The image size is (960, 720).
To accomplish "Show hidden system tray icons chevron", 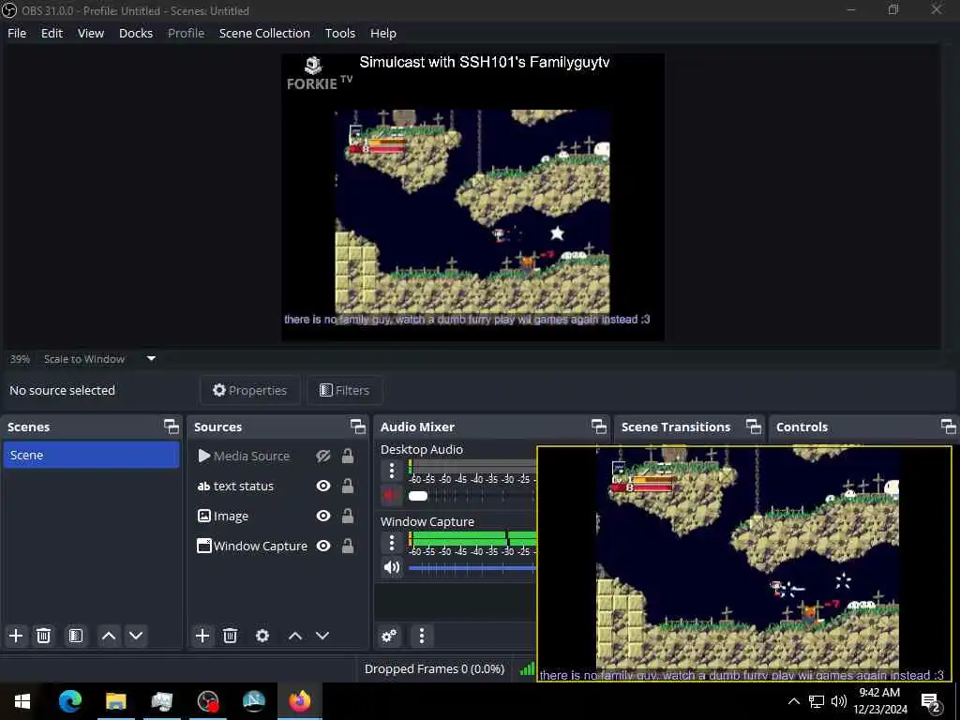I will [793, 701].
